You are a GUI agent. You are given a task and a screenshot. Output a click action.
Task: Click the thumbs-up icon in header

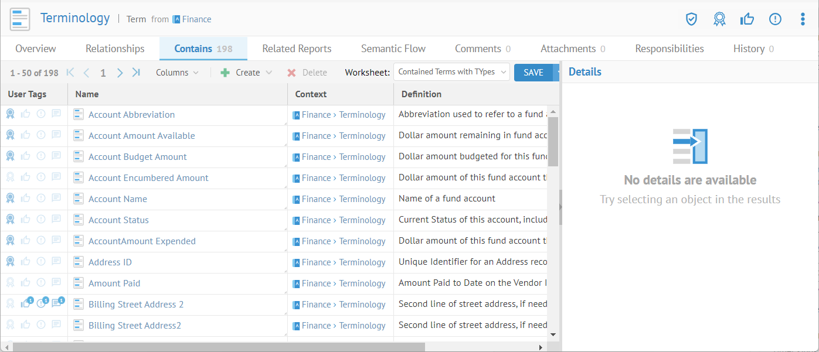[747, 19]
